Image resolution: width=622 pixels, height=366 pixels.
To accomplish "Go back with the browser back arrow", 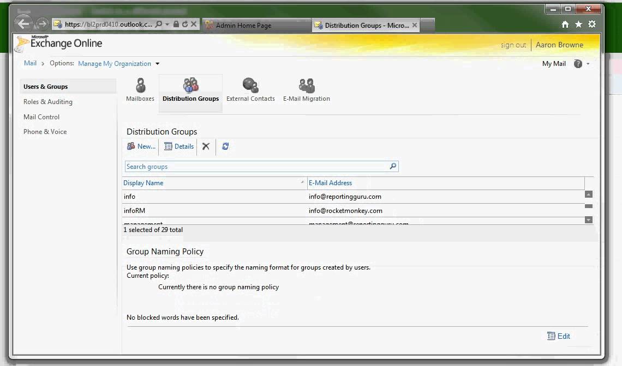I will click(23, 24).
